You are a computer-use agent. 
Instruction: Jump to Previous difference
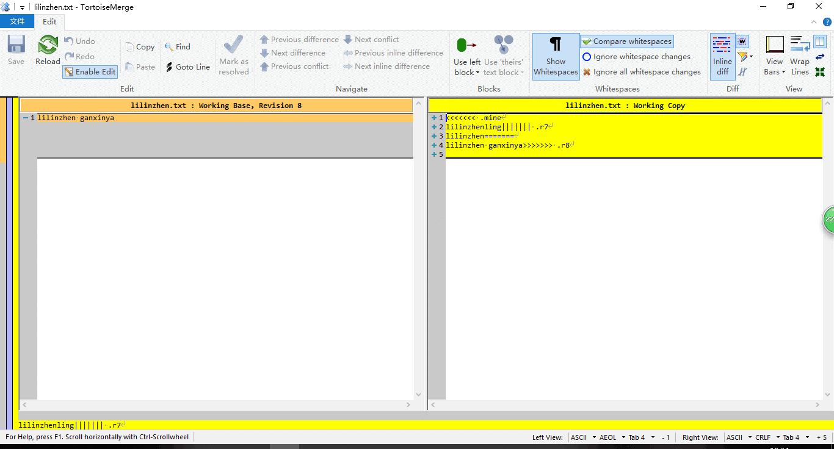click(x=299, y=40)
